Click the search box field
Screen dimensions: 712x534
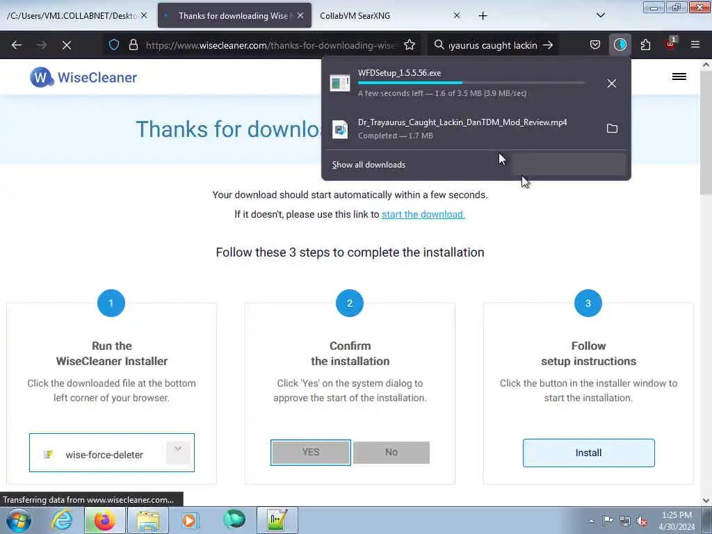pyautogui.click(x=493, y=45)
